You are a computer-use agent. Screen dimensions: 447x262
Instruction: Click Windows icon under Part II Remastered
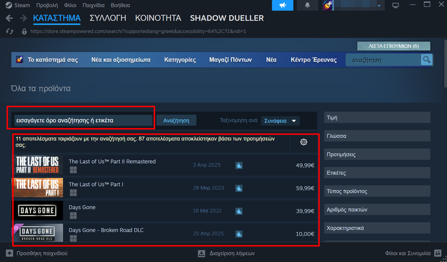point(73,170)
